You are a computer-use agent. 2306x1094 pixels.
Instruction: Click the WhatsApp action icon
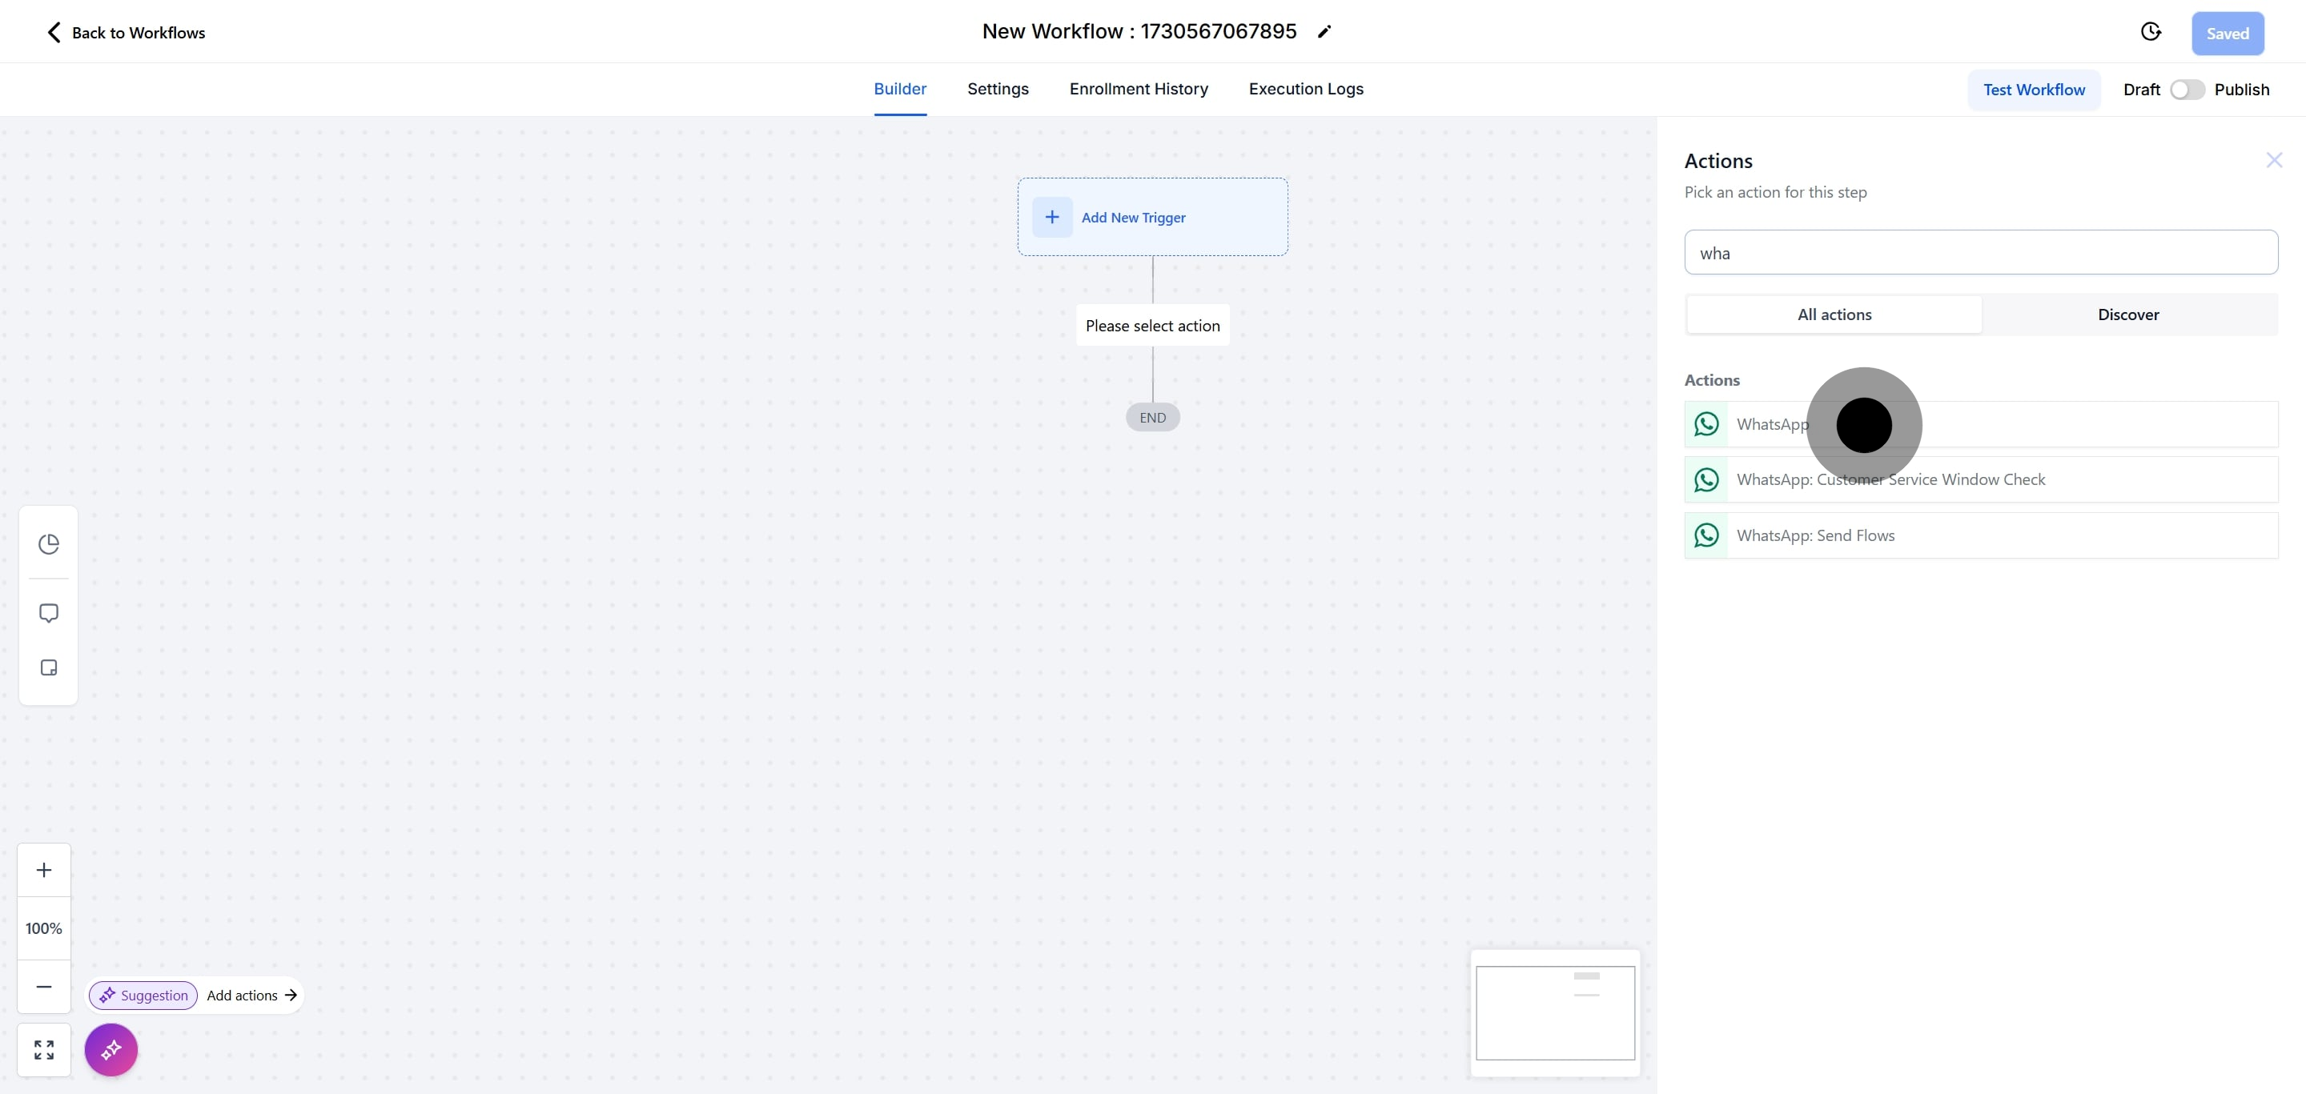pos(1706,424)
